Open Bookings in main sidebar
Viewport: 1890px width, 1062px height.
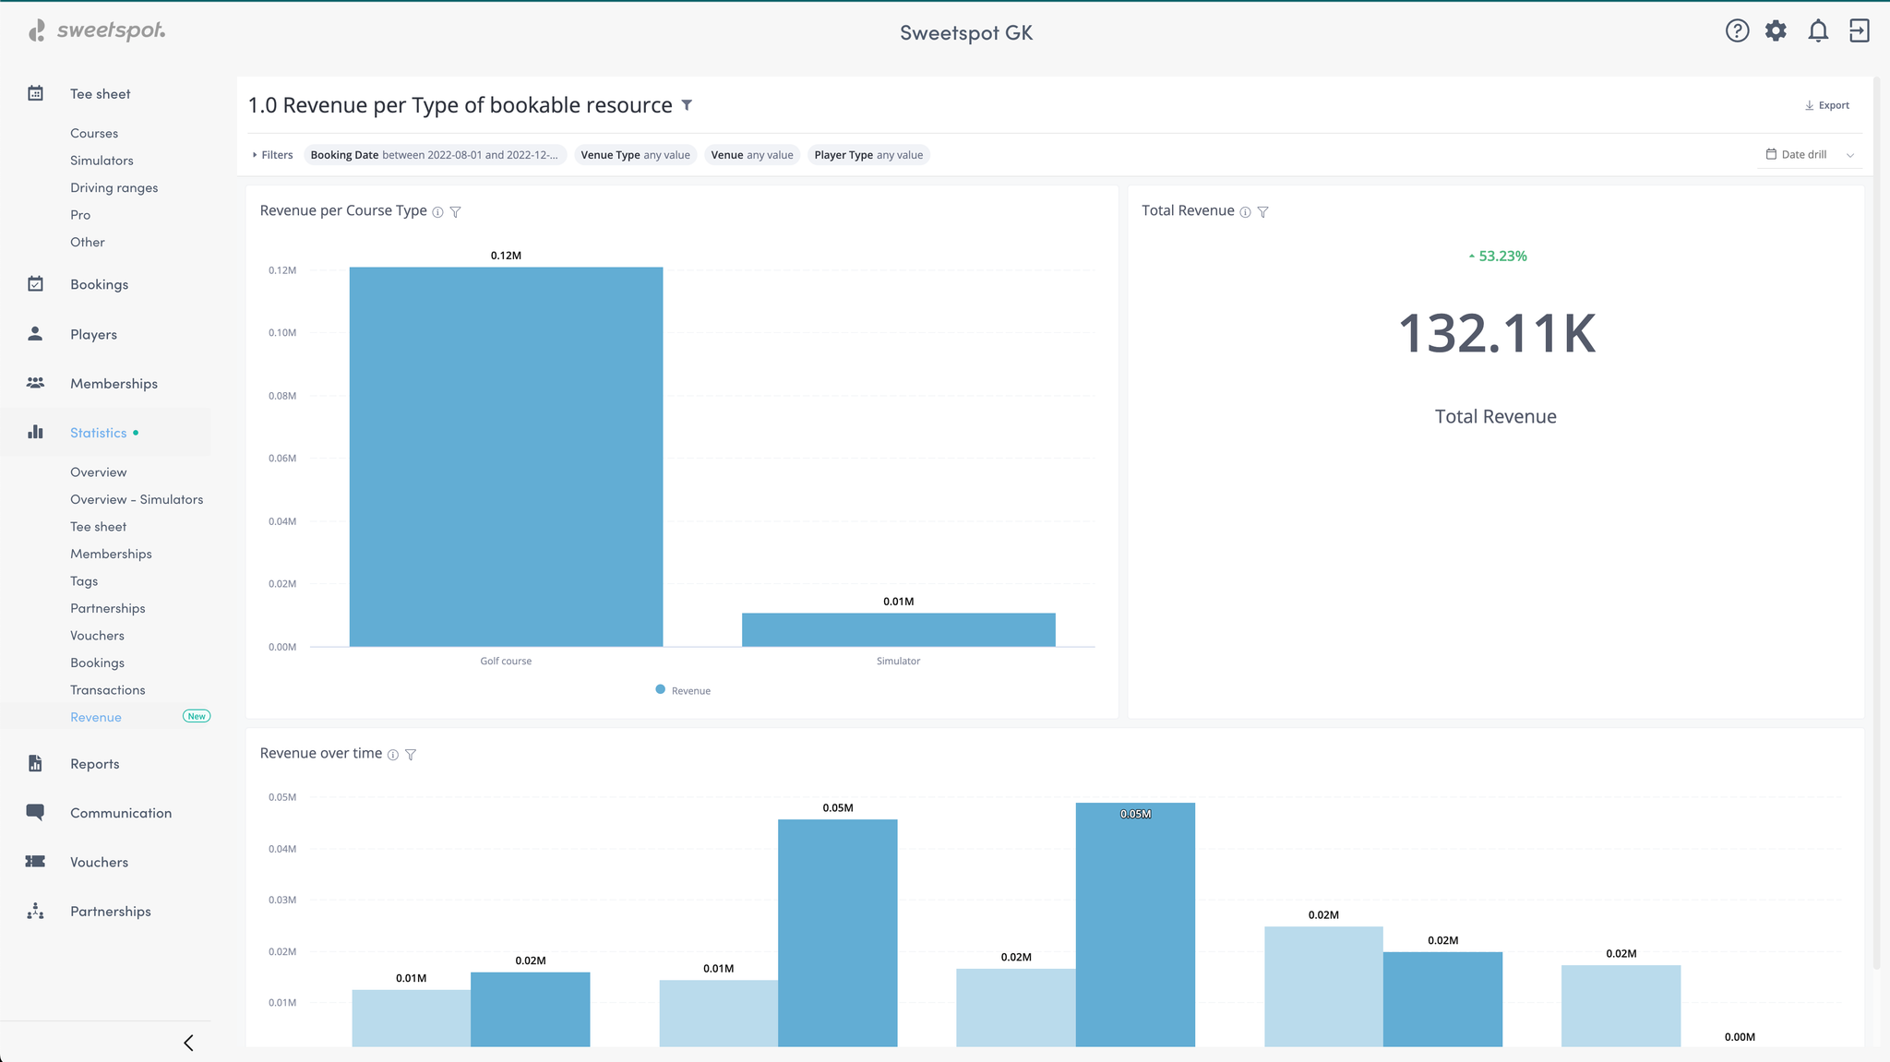coord(99,284)
